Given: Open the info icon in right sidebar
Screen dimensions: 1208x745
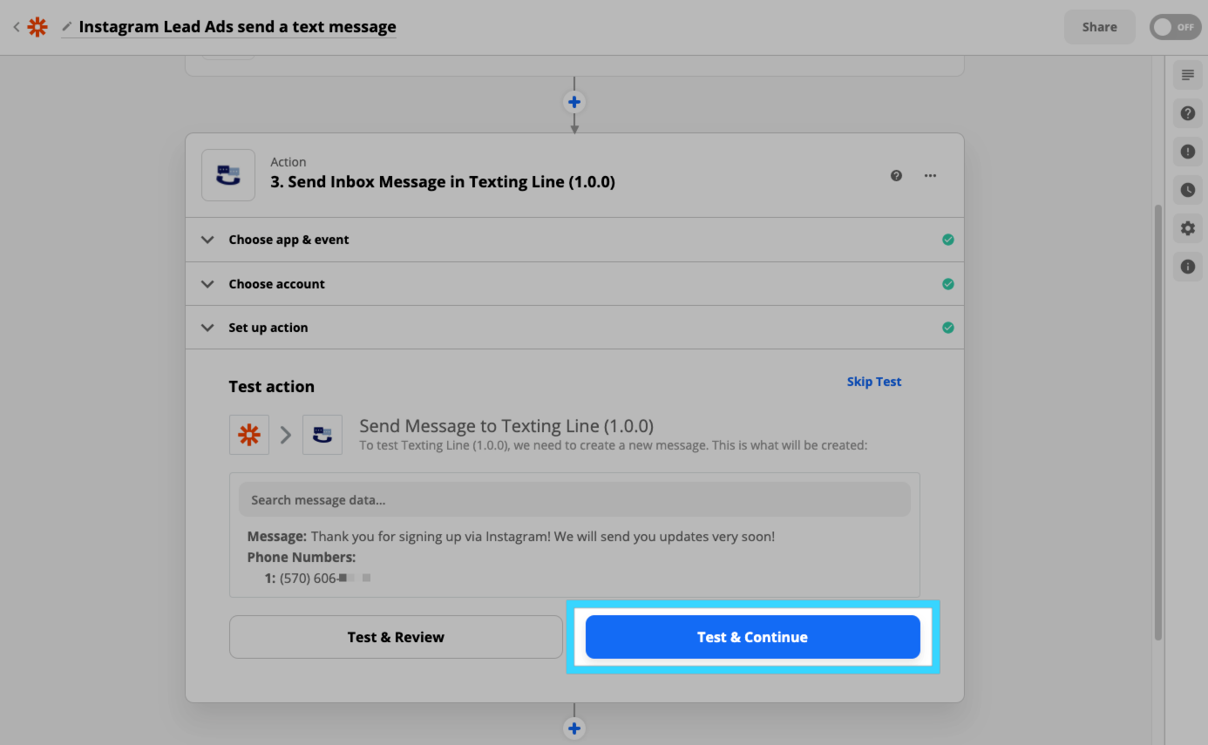Looking at the screenshot, I should click(x=1188, y=267).
